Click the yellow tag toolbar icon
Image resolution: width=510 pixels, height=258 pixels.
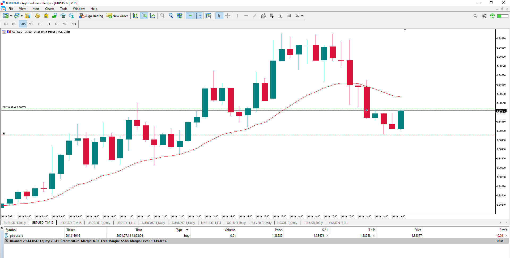(37, 16)
